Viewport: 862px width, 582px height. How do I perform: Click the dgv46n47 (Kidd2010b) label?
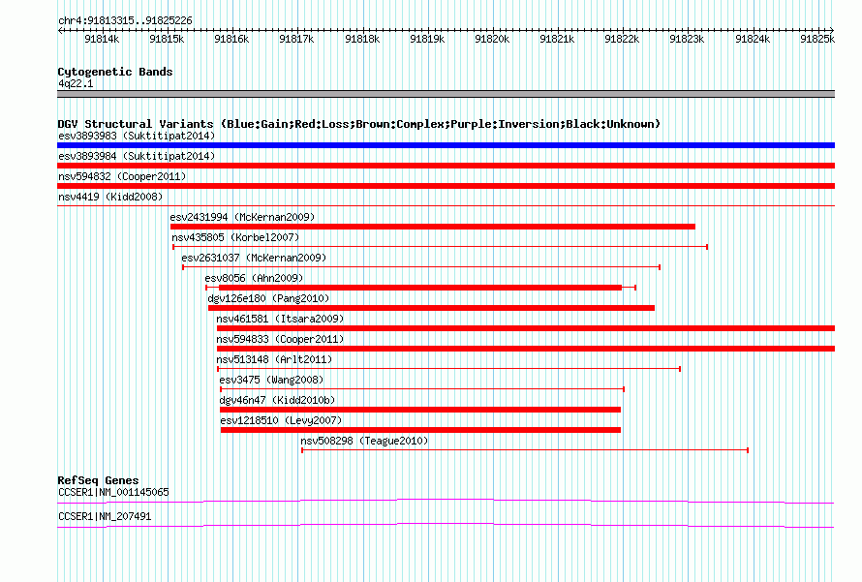(x=277, y=400)
